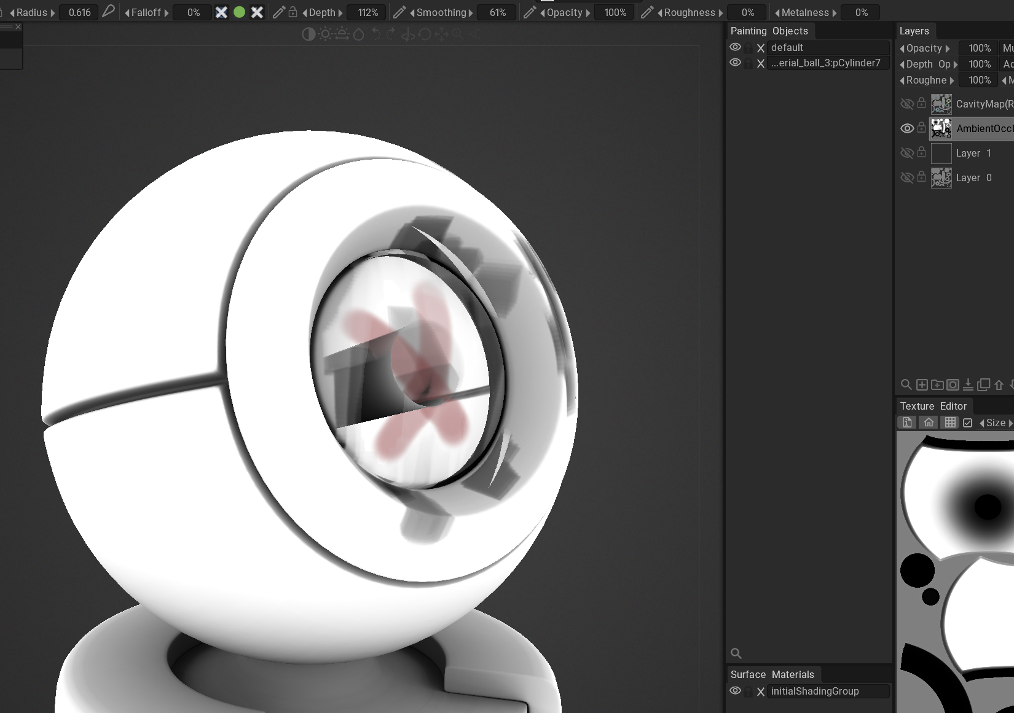Screen dimensions: 1014x713
Task: Hide the default paint object via eye icon
Action: (x=735, y=47)
